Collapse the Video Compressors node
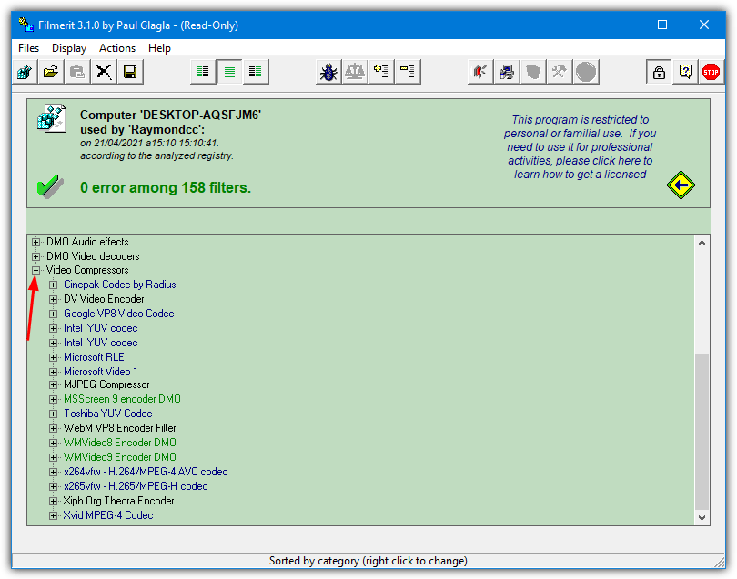Viewport: 737px width, 579px height. coord(35,270)
